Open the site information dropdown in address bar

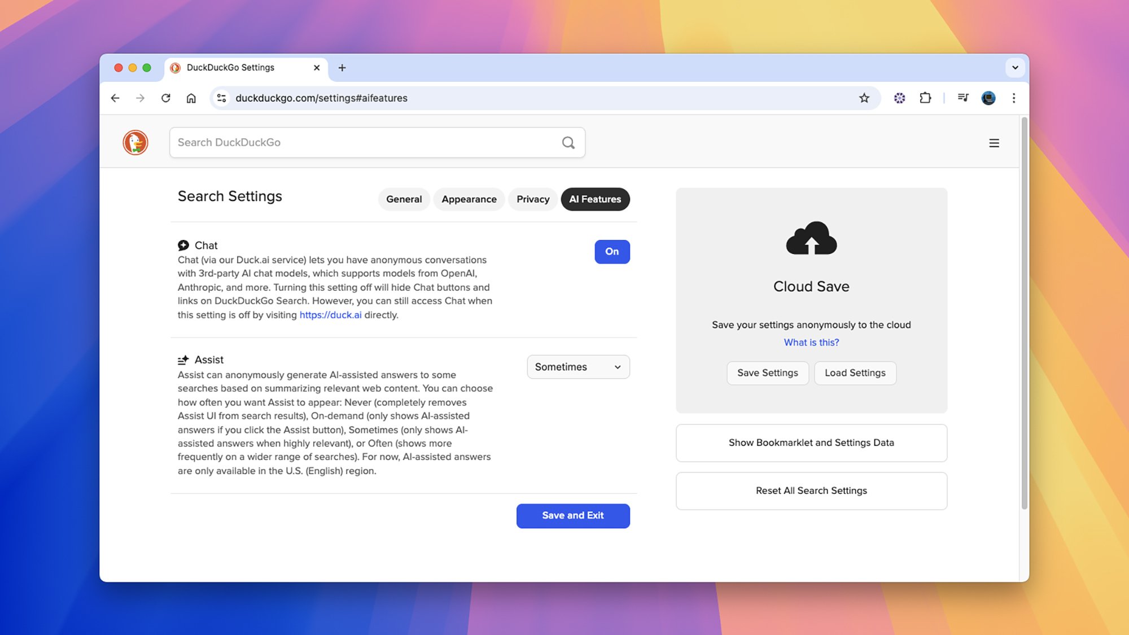click(x=221, y=98)
